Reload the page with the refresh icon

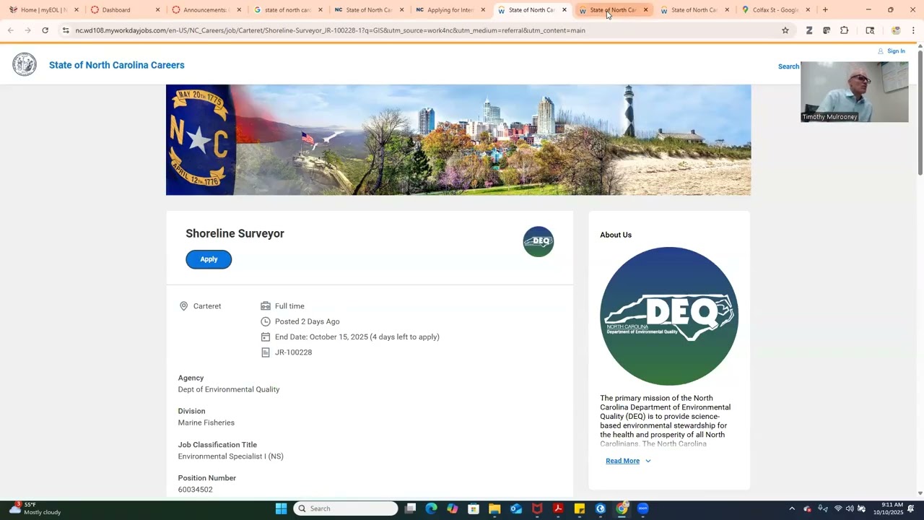coord(45,30)
